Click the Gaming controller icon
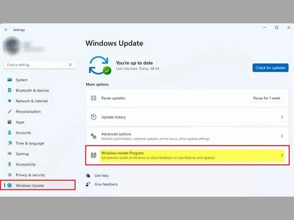This screenshot has width=294, height=220. click(x=10, y=154)
